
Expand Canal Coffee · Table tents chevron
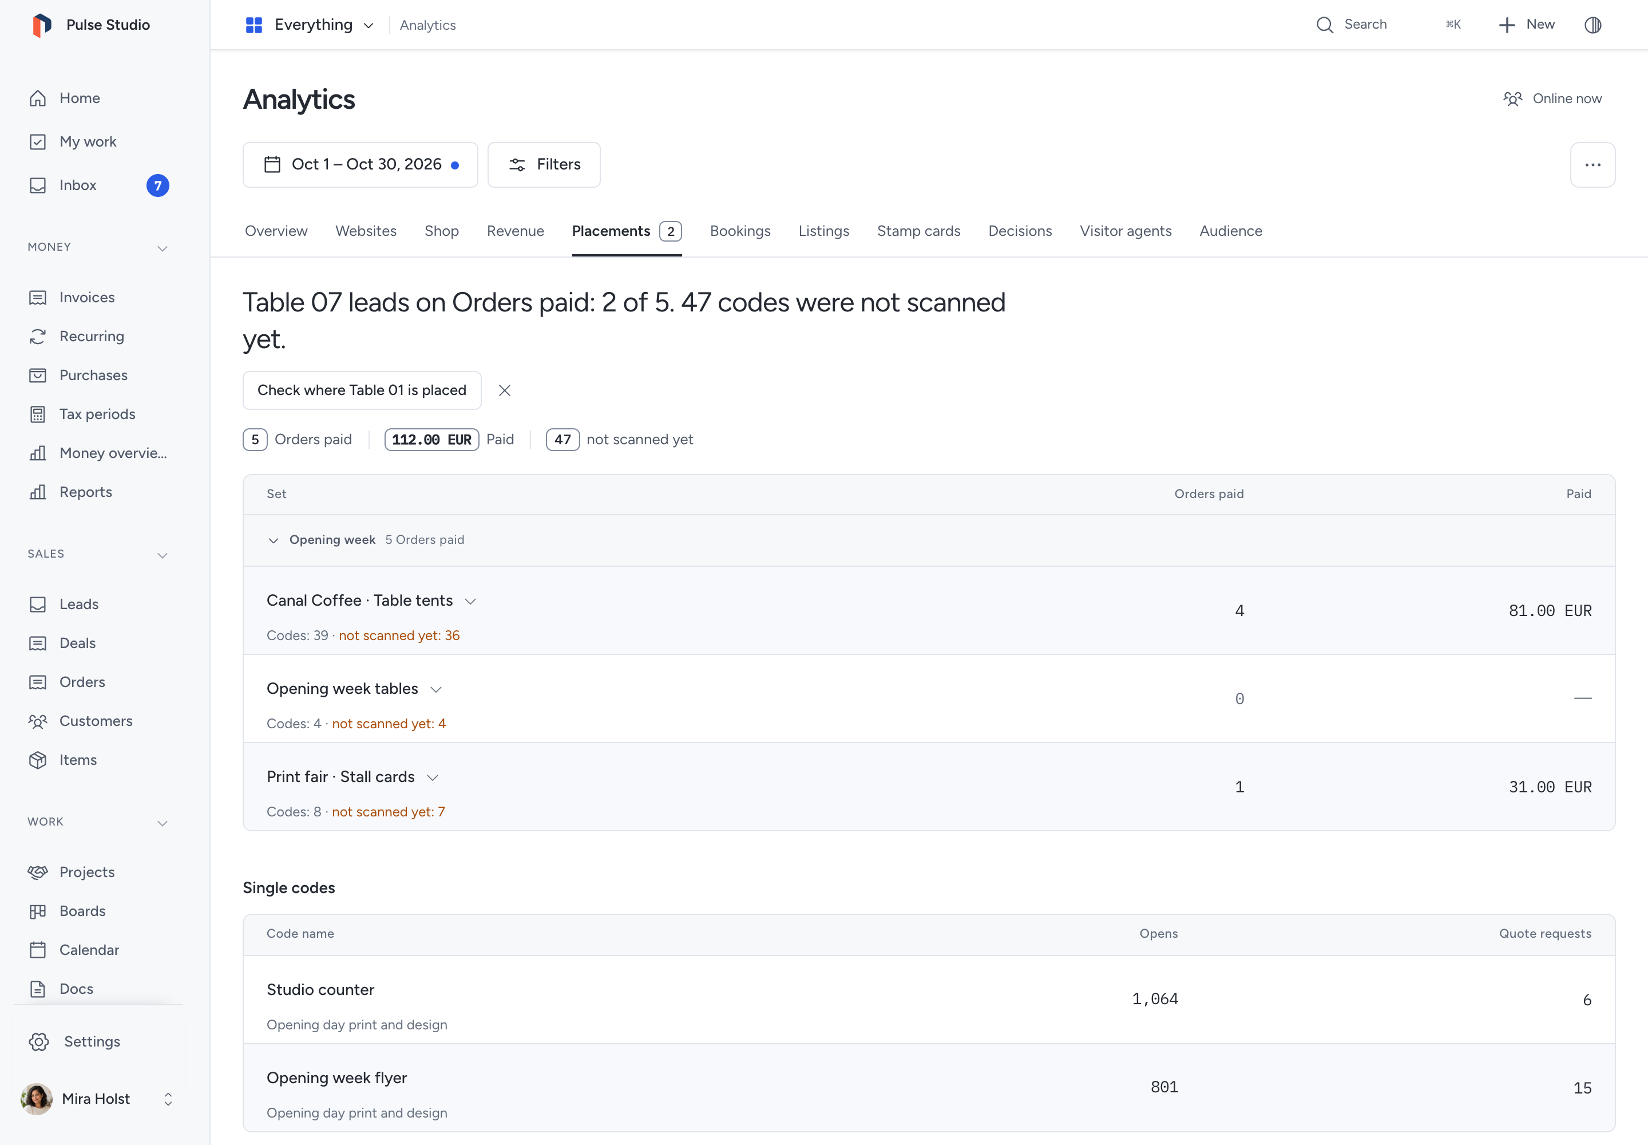tap(470, 601)
